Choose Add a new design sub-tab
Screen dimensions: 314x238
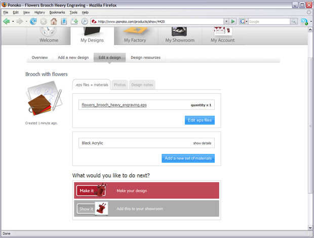click(x=73, y=58)
